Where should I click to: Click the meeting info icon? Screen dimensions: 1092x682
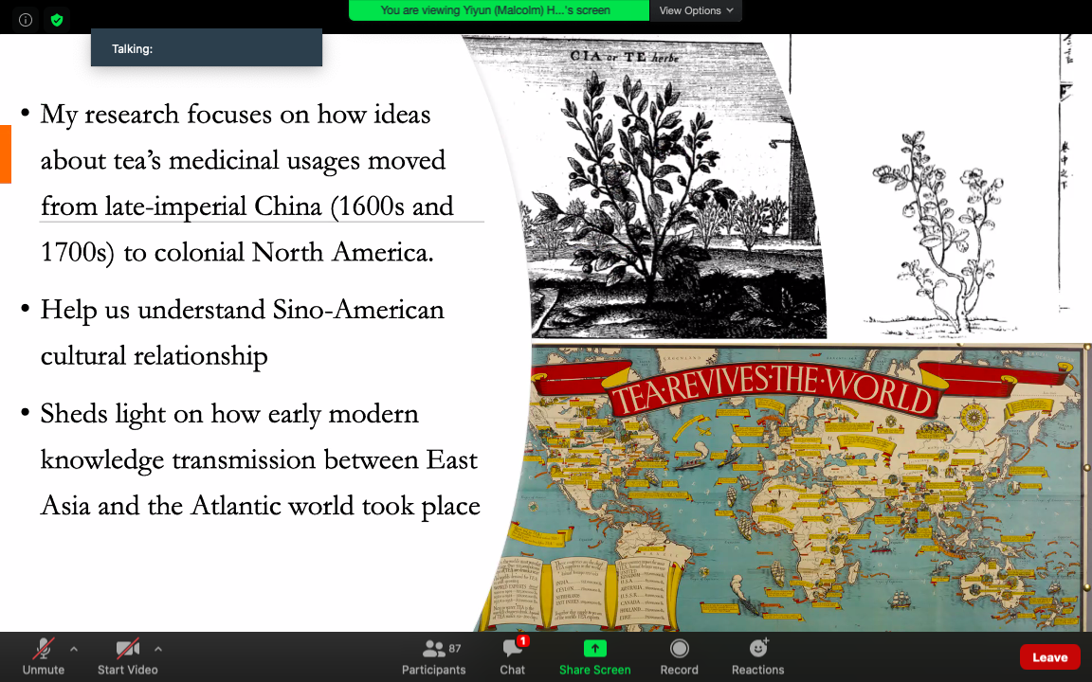point(26,19)
